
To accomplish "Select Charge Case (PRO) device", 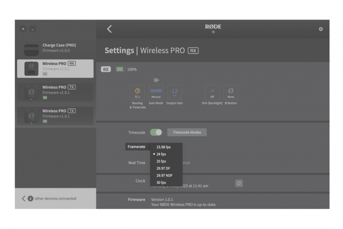I will [55, 48].
